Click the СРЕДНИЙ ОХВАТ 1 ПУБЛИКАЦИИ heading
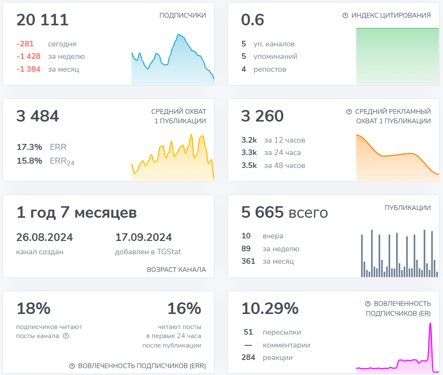This screenshot has height=375, width=443. 178,116
